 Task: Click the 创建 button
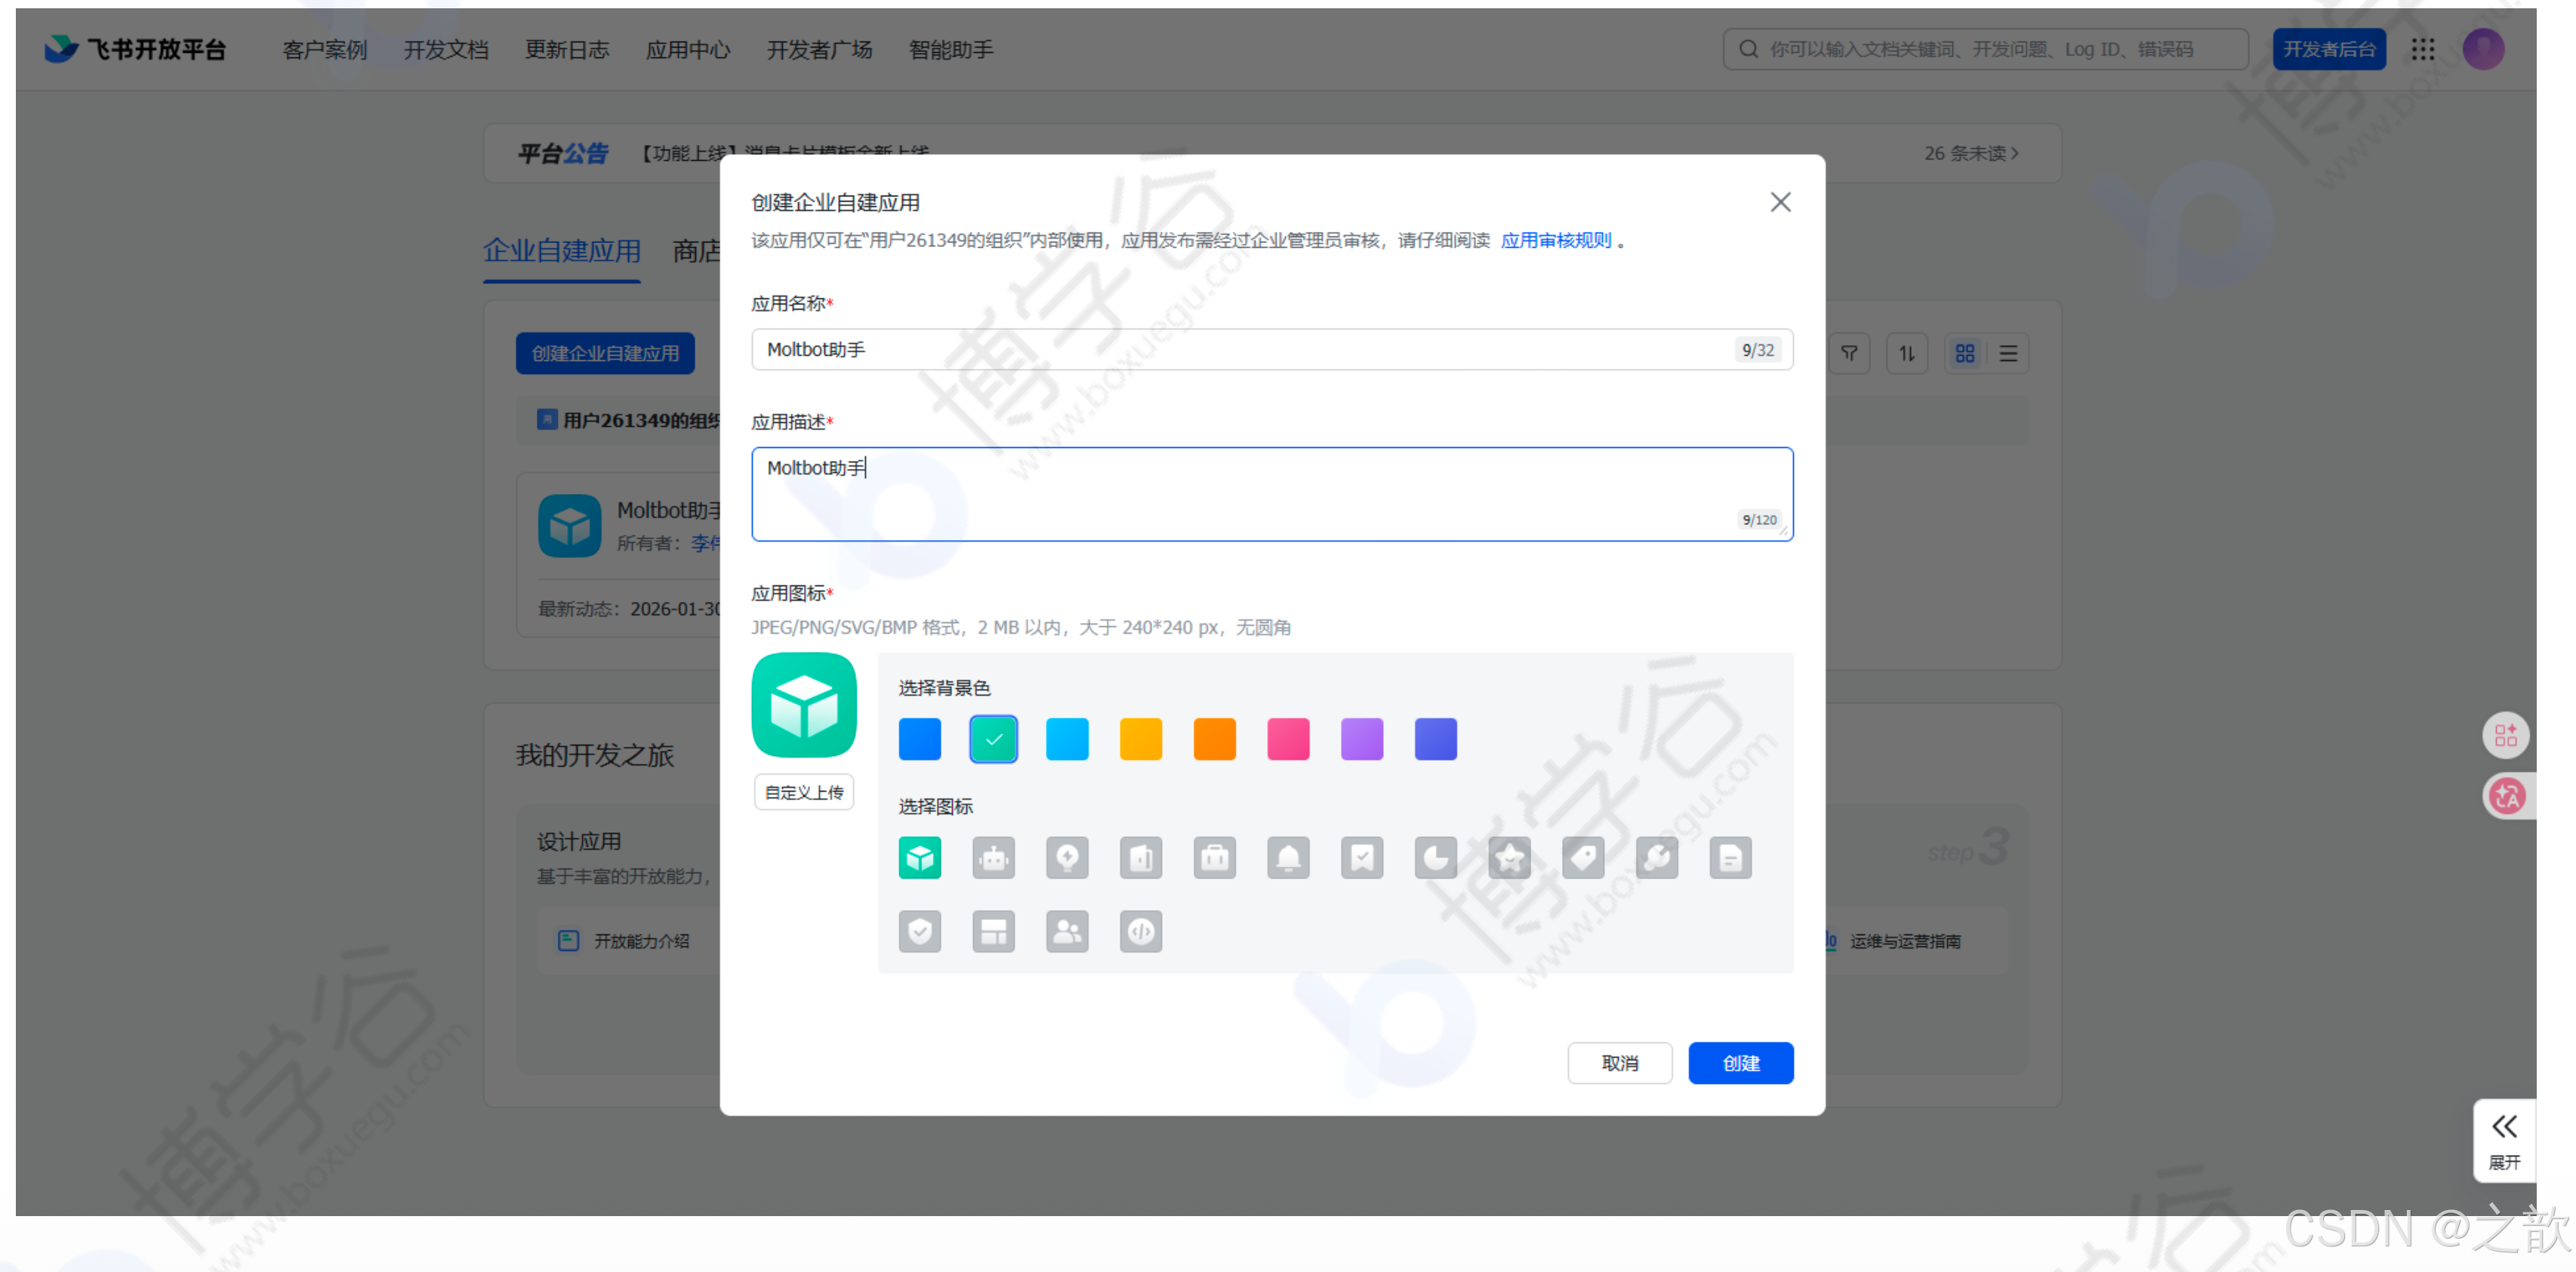click(x=1740, y=1063)
